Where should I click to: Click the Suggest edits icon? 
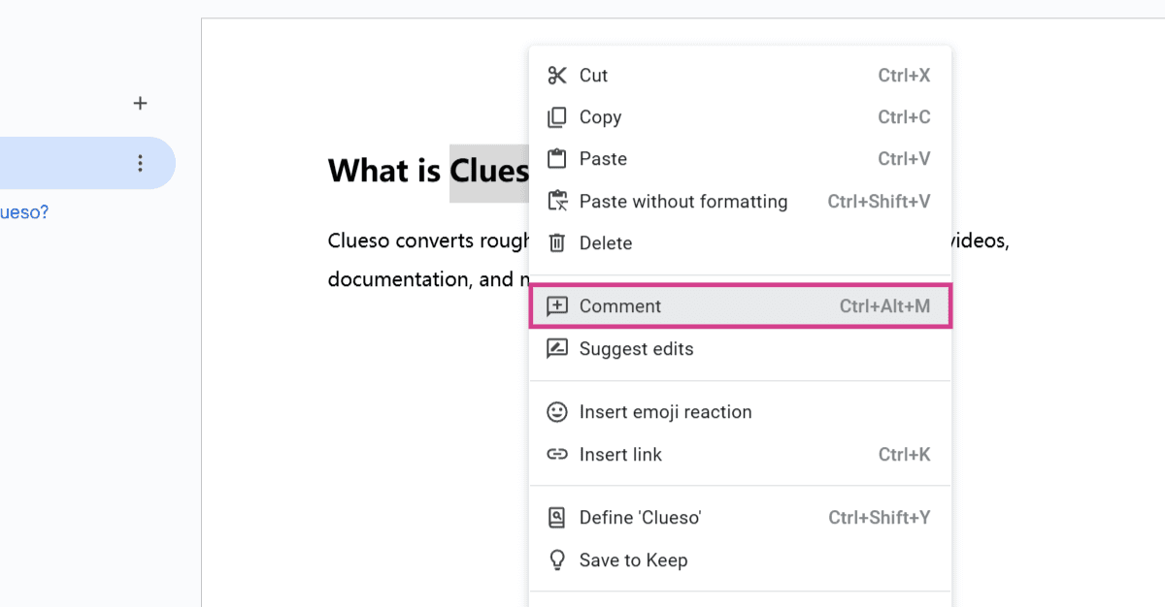pyautogui.click(x=556, y=349)
